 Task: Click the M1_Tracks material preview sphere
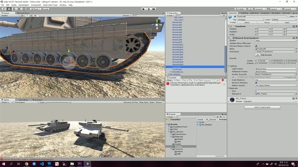232,100
